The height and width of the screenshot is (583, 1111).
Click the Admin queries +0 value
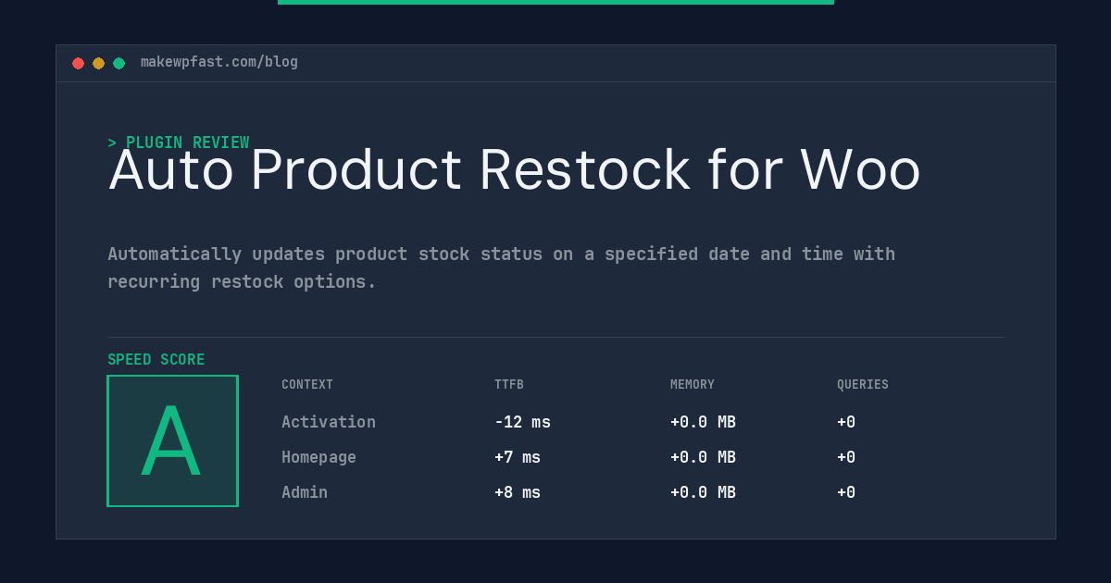pos(846,492)
